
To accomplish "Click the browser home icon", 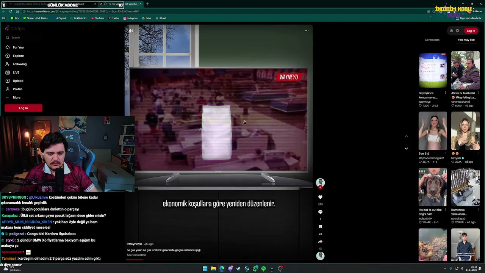I will (17, 11).
